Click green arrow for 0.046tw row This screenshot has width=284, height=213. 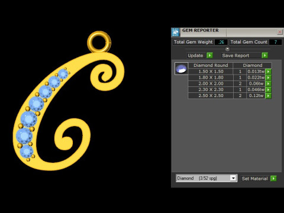tap(268, 89)
